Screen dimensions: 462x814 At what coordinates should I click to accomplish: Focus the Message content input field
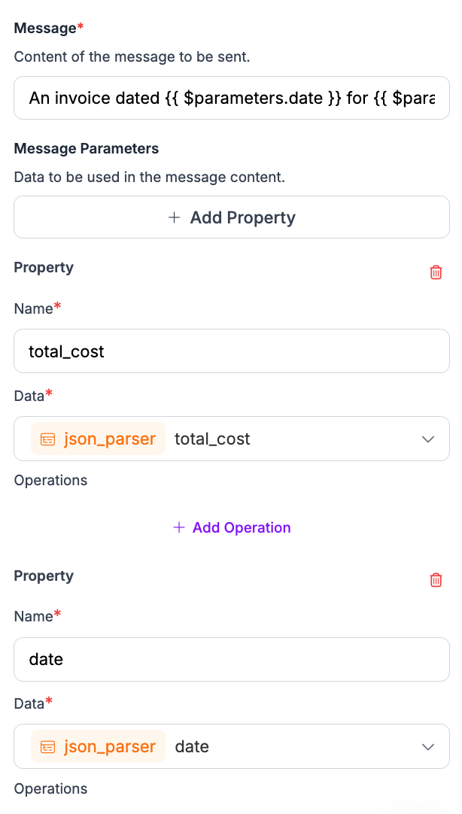tap(232, 98)
